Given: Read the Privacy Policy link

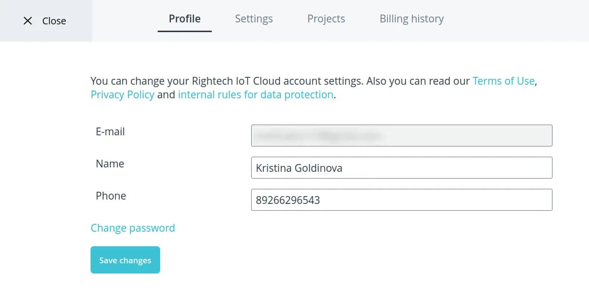Looking at the screenshot, I should tap(122, 94).
